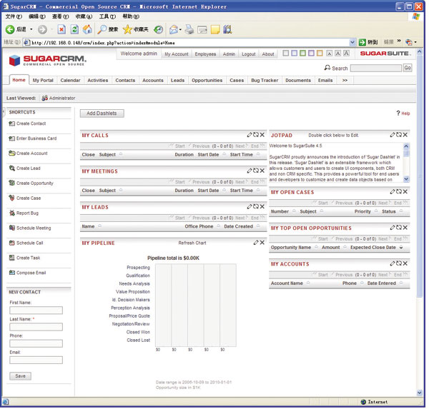Image resolution: width=429 pixels, height=409 pixels.
Task: Click the IE Stop loading icon
Action: click(61, 30)
